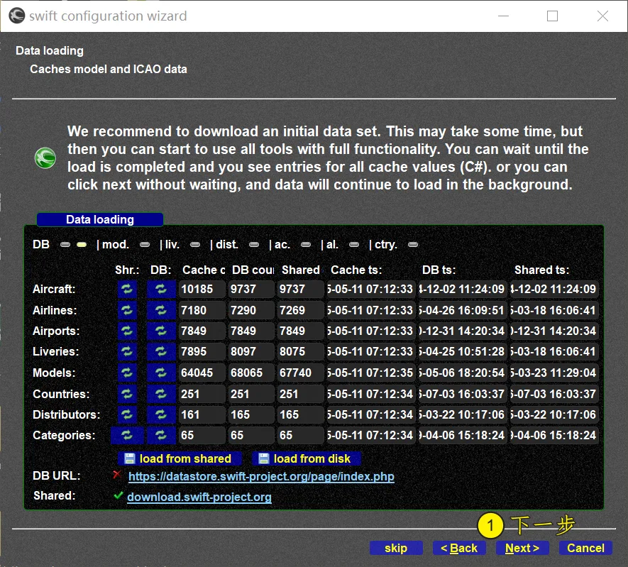Select the Models DB count 68065
The height and width of the screenshot is (567, 628).
(250, 373)
